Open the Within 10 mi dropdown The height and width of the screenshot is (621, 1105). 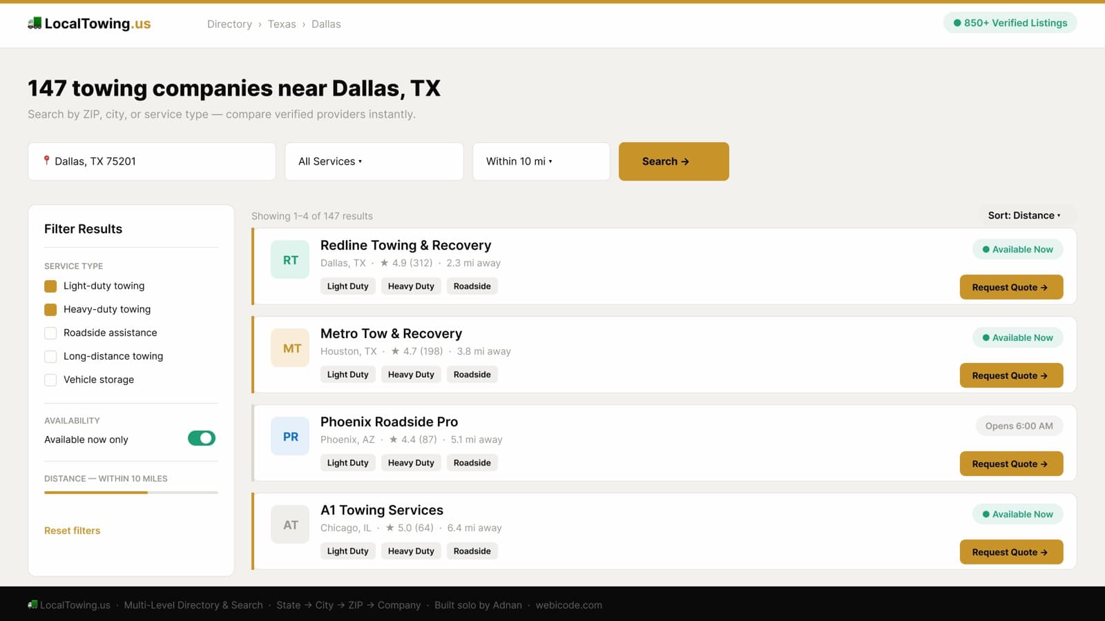(x=541, y=161)
